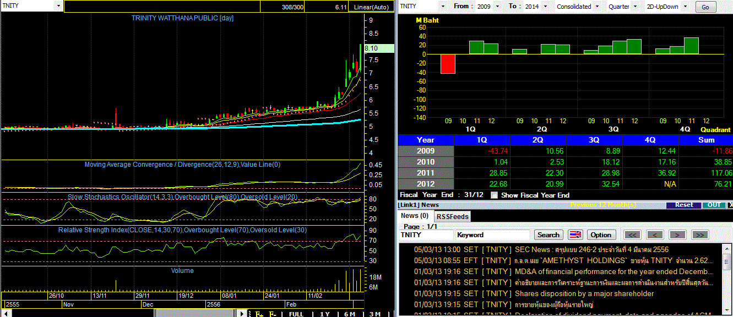Toggle news language with flag icon
This screenshot has height=317, width=733.
click(x=575, y=235)
